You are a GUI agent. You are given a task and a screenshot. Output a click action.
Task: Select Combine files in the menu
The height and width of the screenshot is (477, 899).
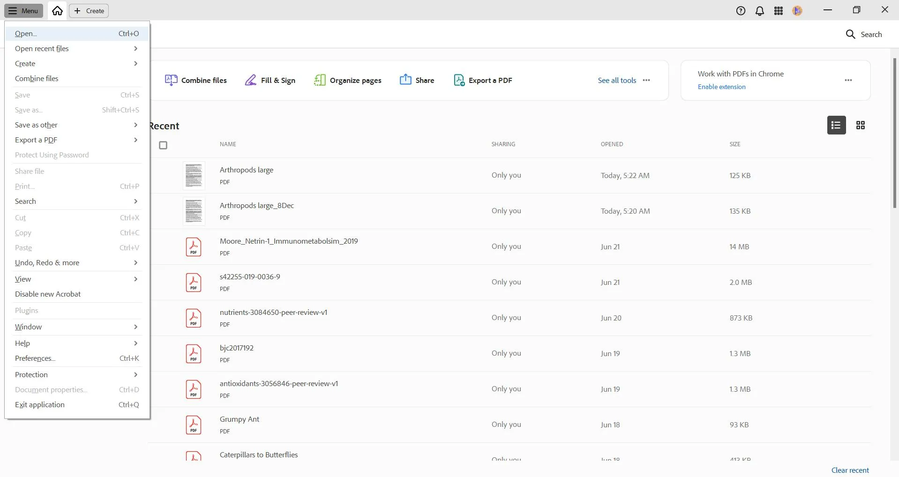tap(37, 79)
